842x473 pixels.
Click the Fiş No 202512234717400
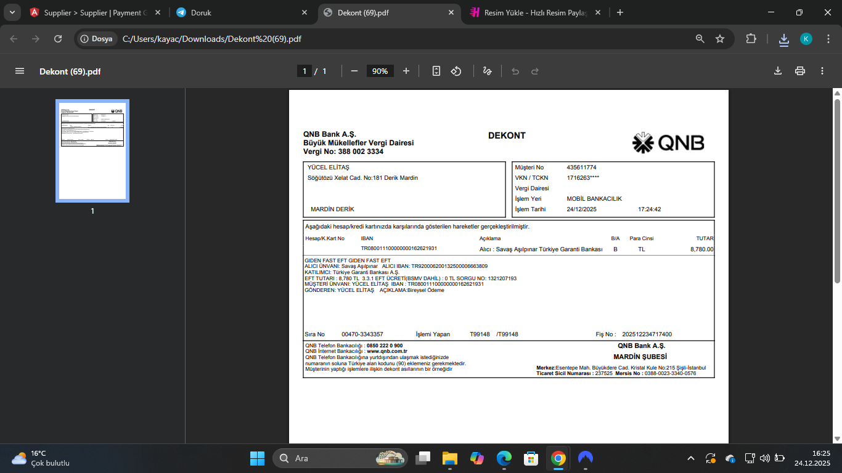(x=647, y=334)
